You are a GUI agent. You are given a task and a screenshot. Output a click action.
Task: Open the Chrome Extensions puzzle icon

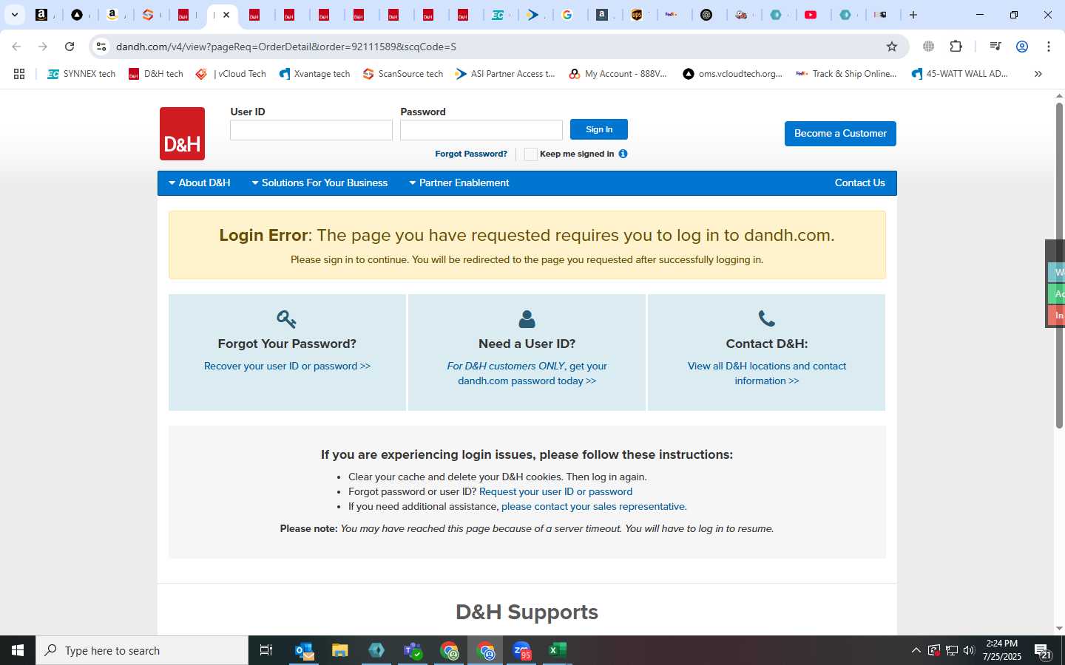pyautogui.click(x=956, y=47)
